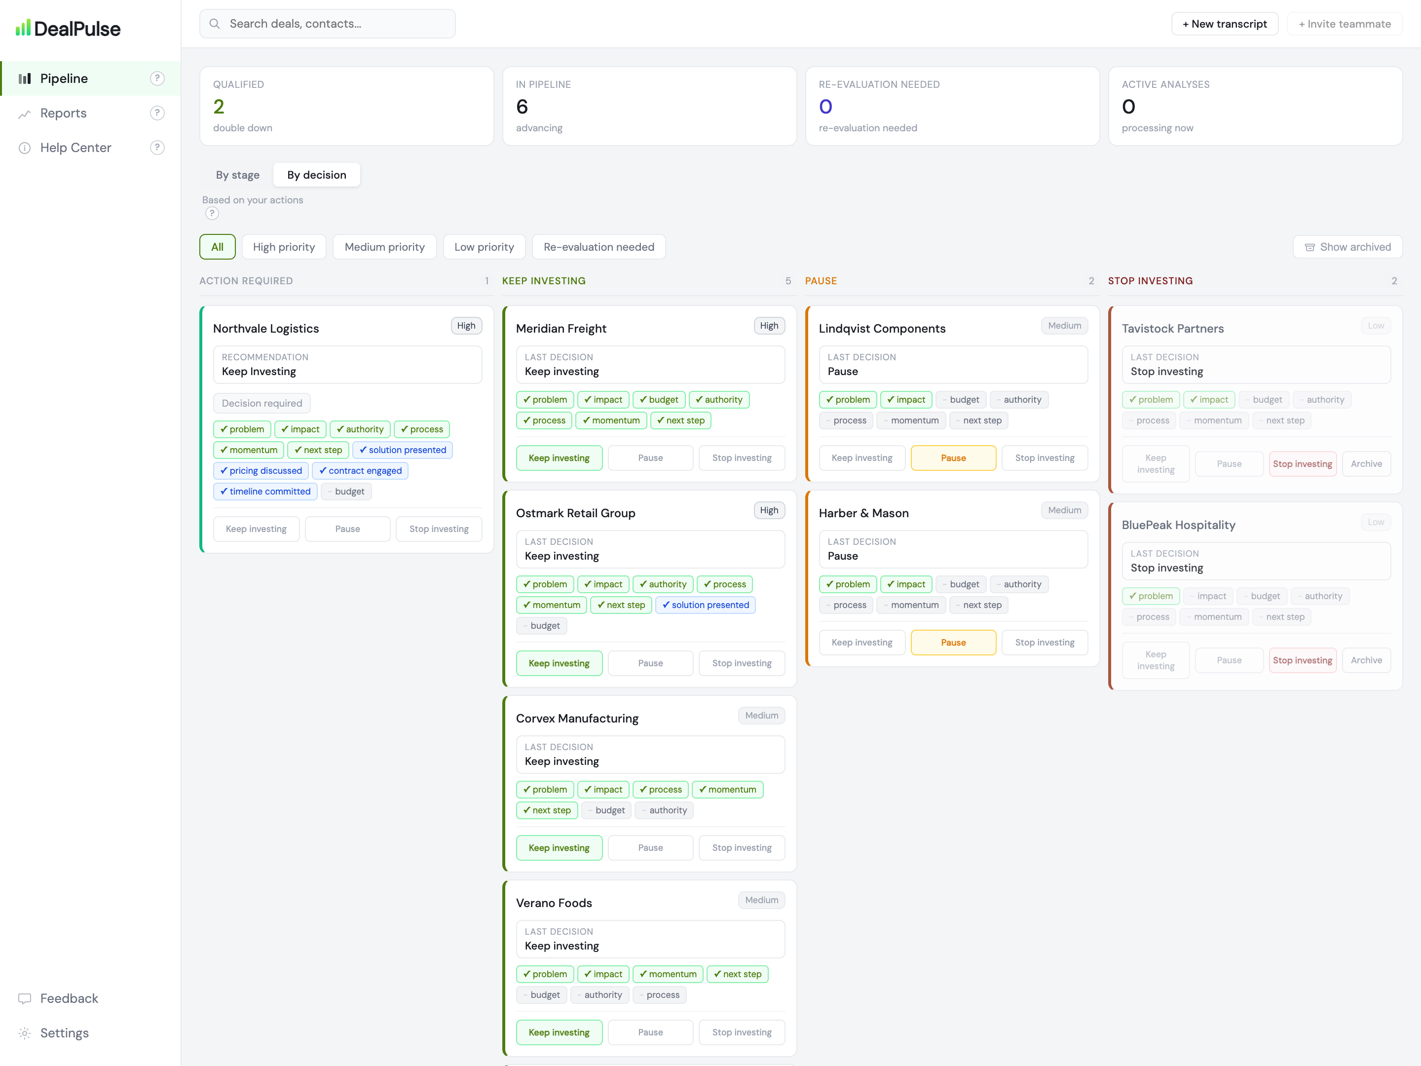Click the Decision required label

pyautogui.click(x=262, y=404)
